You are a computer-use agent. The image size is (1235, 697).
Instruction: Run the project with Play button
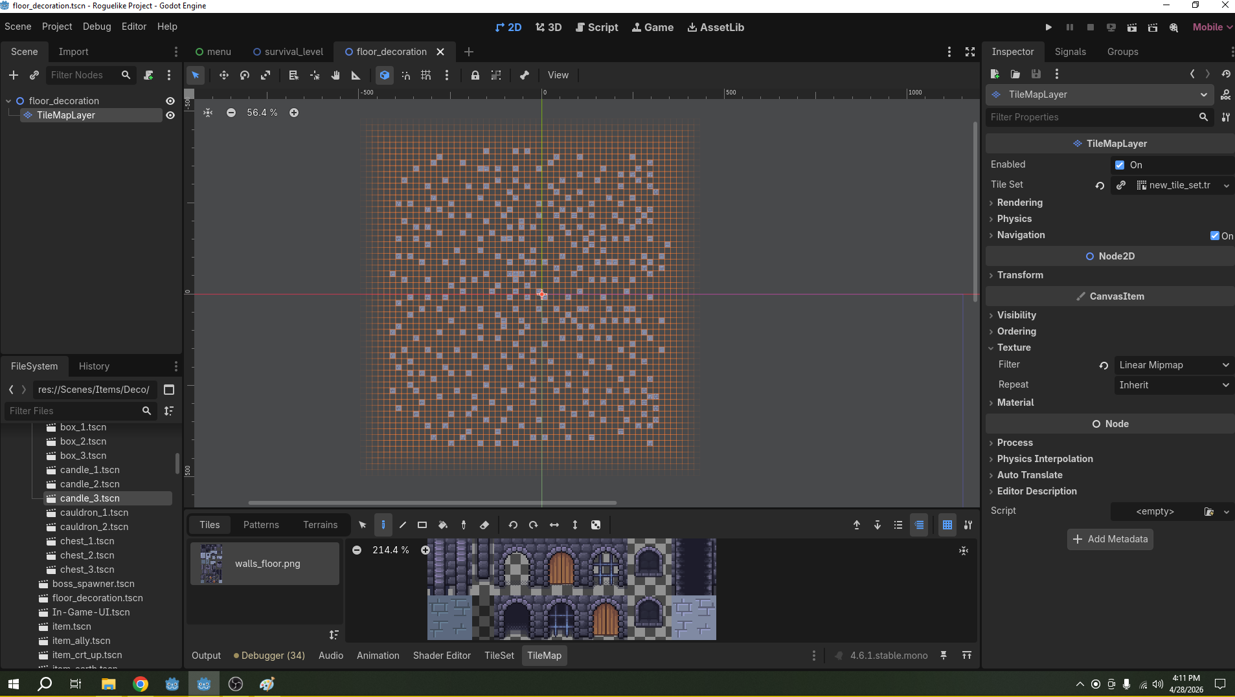tap(1048, 27)
